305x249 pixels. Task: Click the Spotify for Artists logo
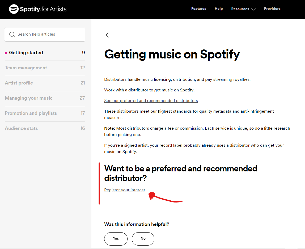point(38,9)
